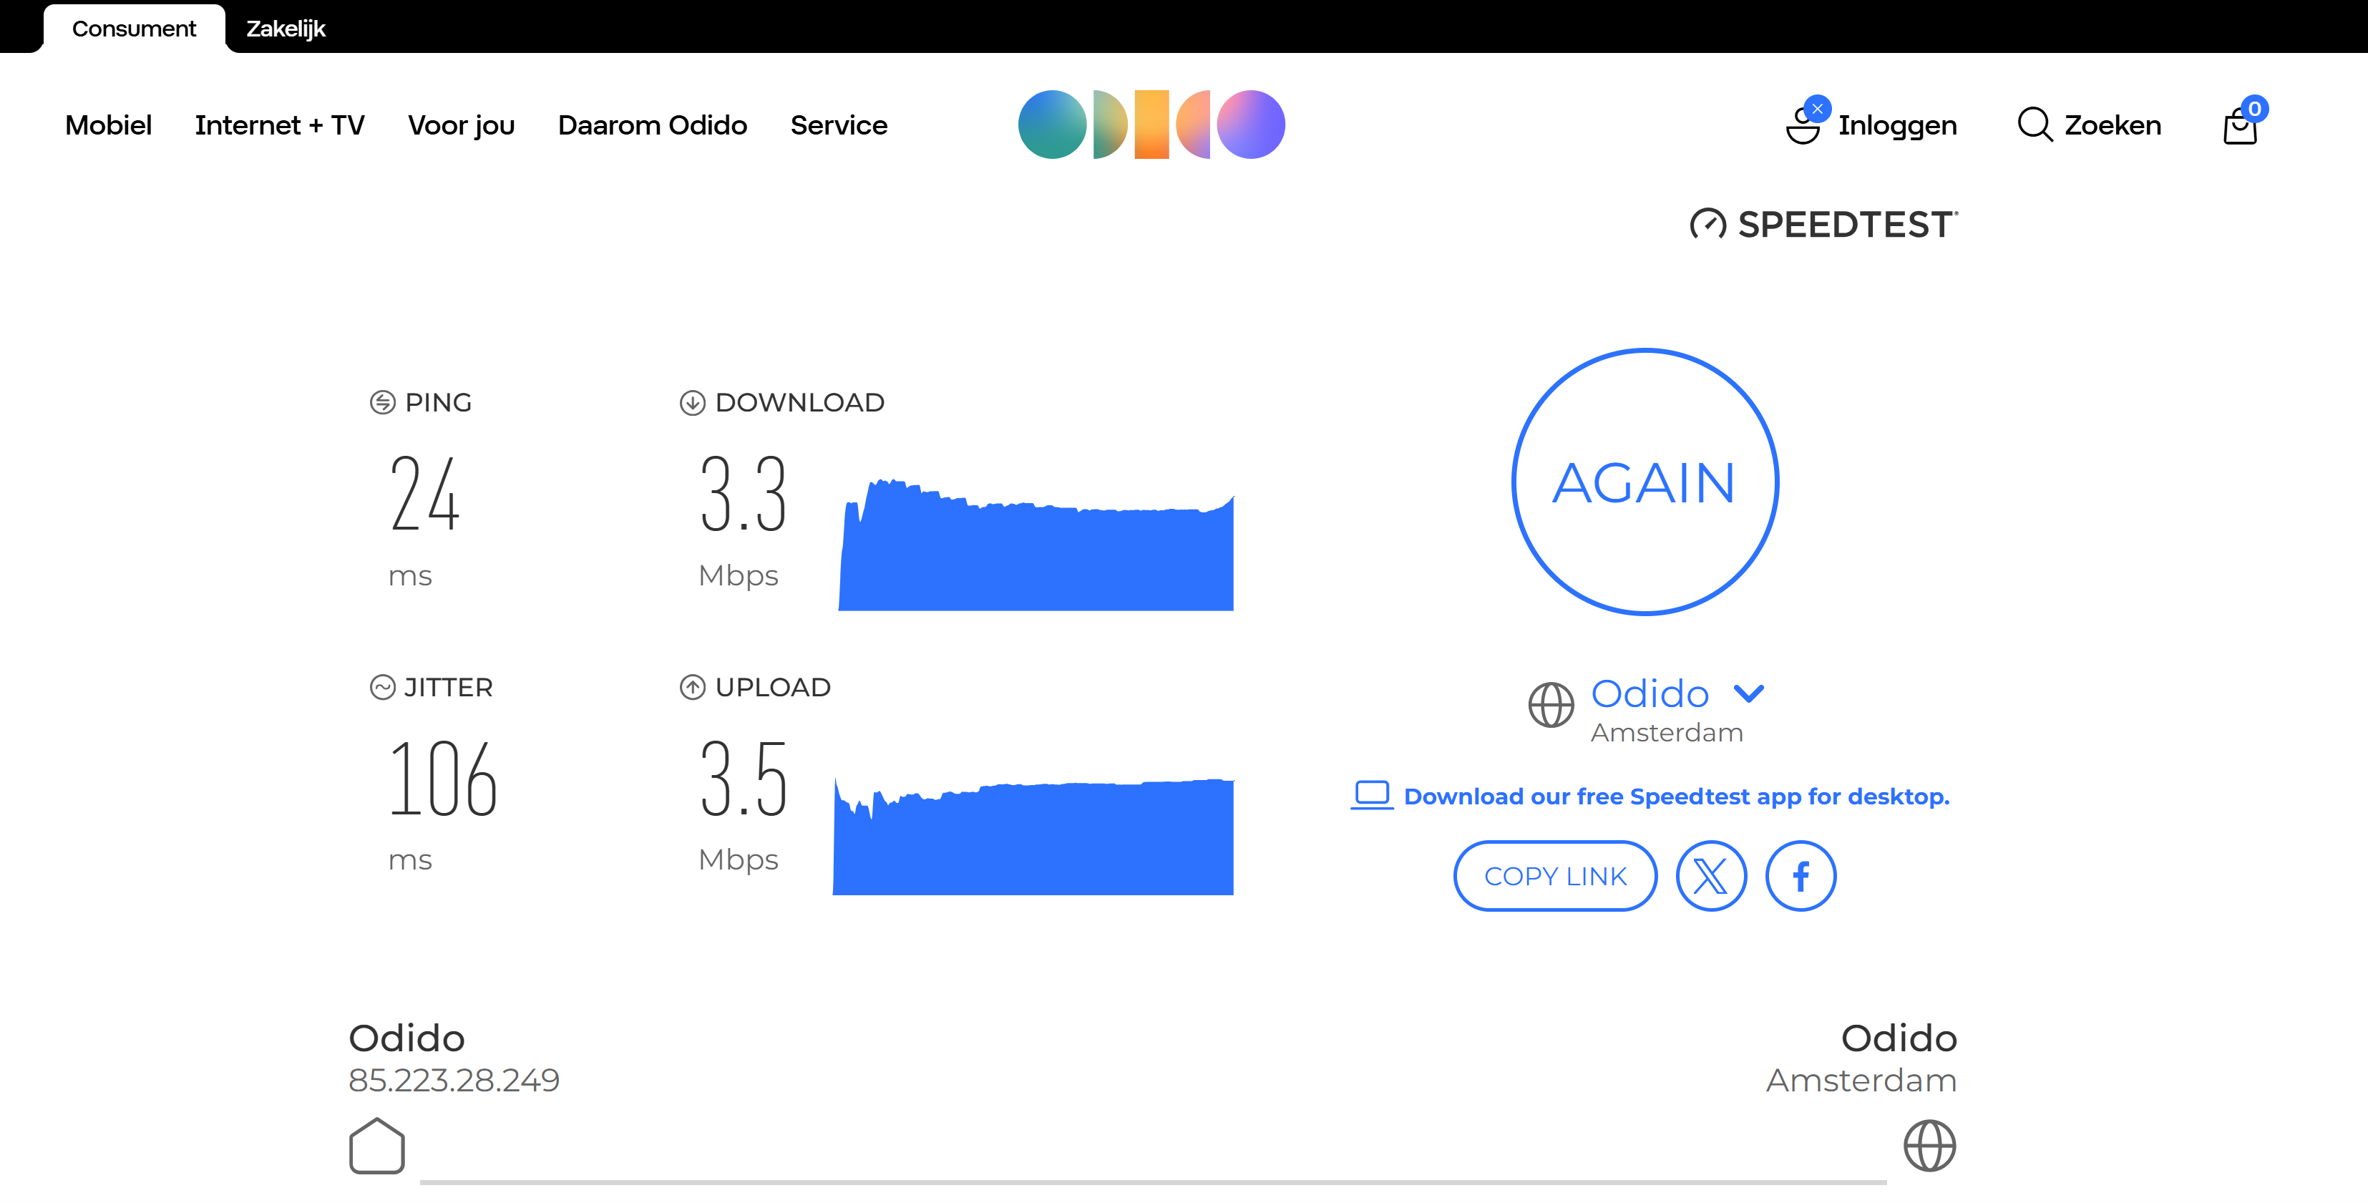Open the Mobiel menu
The height and width of the screenshot is (1203, 2368).
(x=109, y=125)
